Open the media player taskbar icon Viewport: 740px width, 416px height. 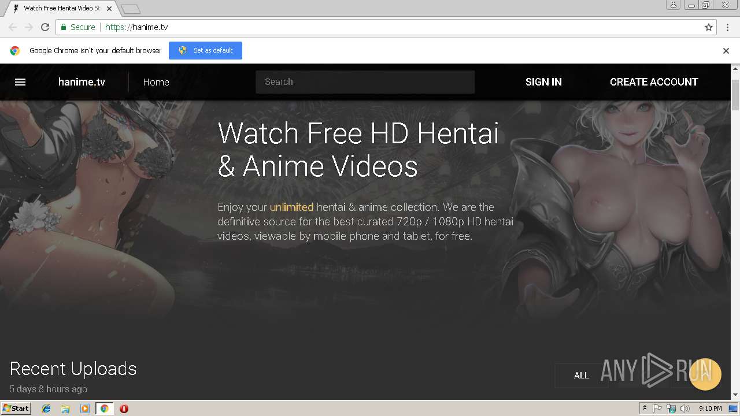coord(85,408)
